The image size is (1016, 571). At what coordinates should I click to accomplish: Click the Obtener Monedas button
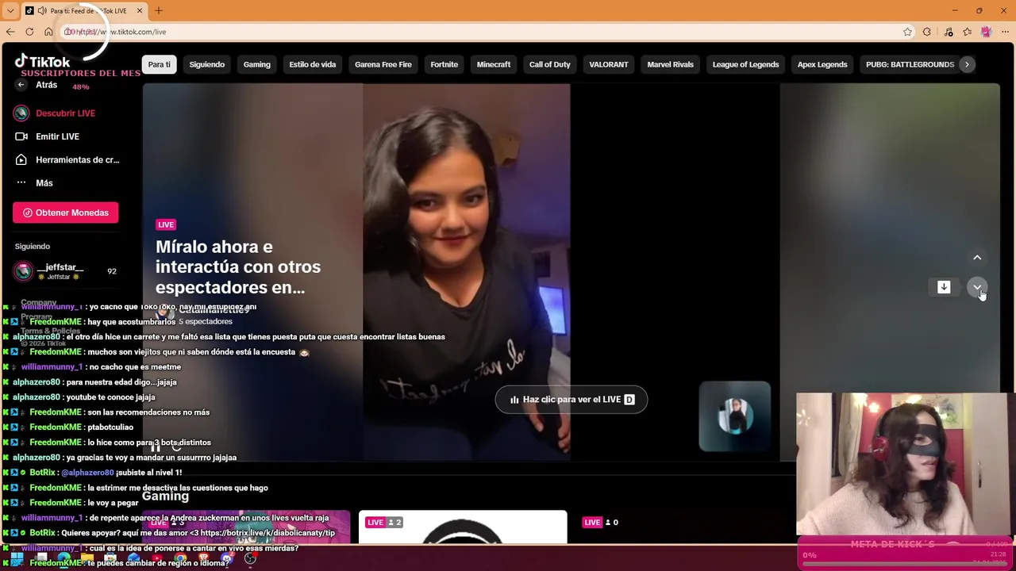coord(65,213)
